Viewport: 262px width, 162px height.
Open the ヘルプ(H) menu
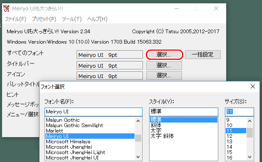tap(97, 19)
